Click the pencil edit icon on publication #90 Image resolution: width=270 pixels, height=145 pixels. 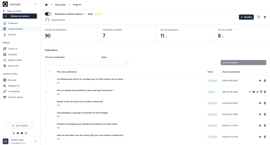(x=257, y=92)
